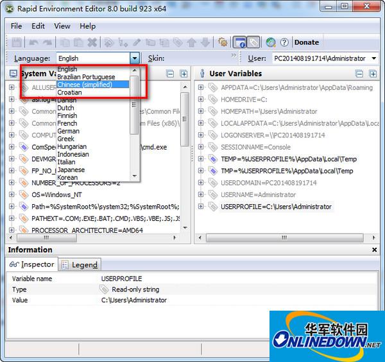Click the toolbar overflow chevron near Skin
The image size is (385, 362).
[234, 55]
